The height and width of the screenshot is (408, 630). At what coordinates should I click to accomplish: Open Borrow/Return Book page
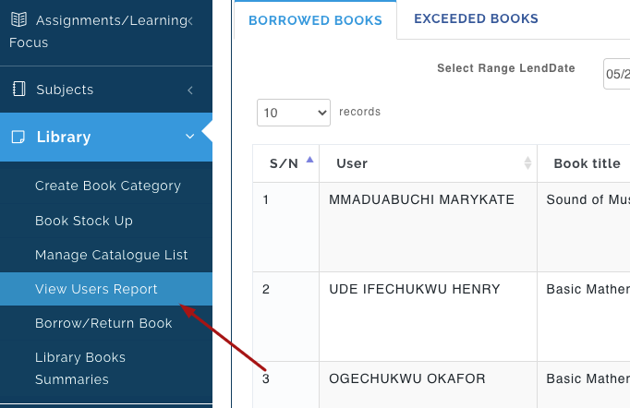pyautogui.click(x=103, y=323)
